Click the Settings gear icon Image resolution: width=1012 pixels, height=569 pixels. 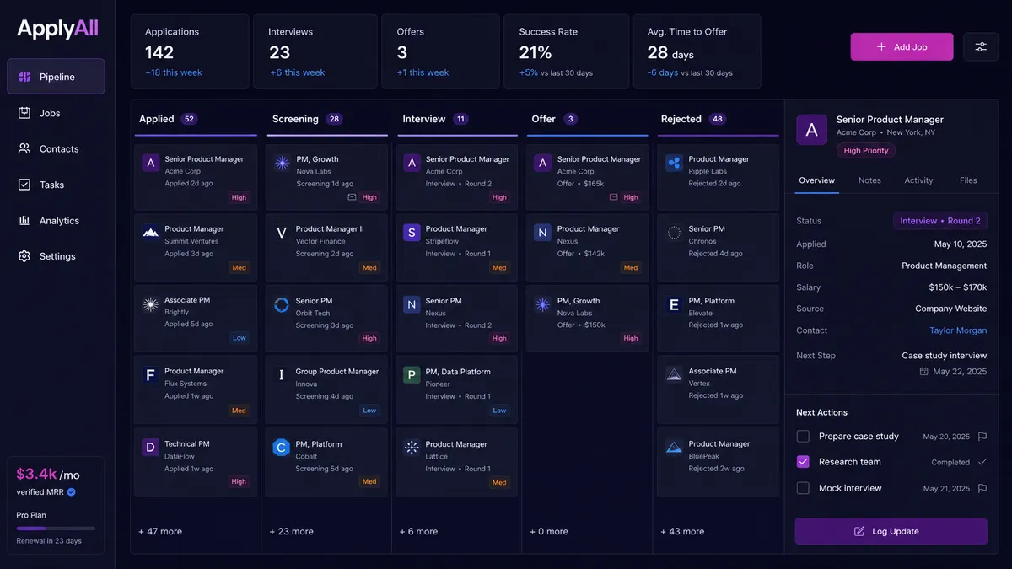[x=24, y=256]
